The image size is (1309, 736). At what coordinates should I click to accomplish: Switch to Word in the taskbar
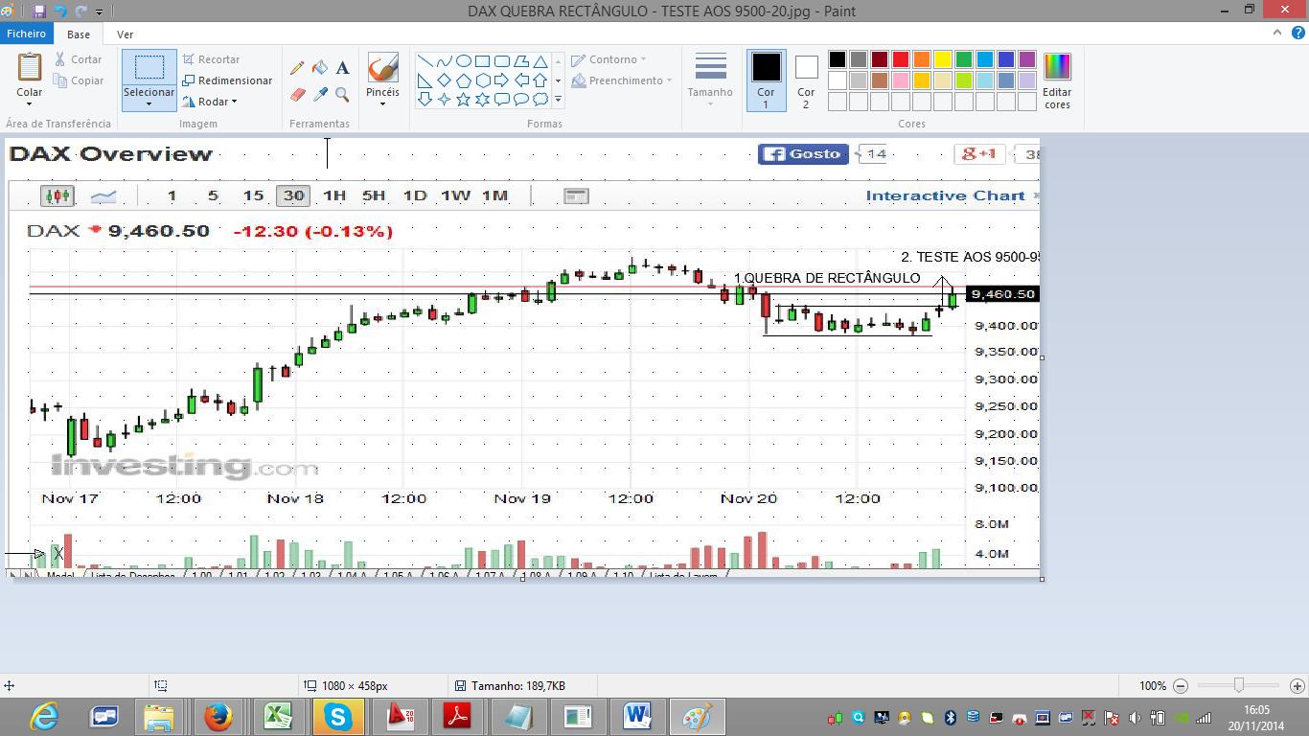(x=637, y=716)
